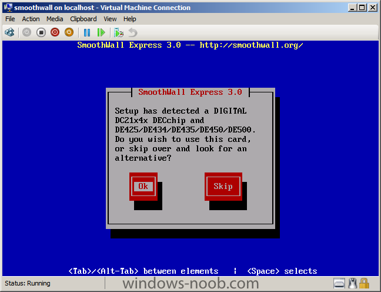Click 'SmoothWall Express 3.0' dialog title
The height and width of the screenshot is (292, 381).
[190, 92]
